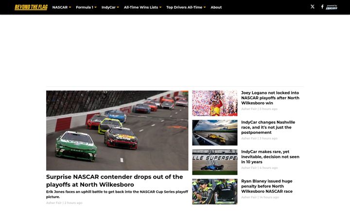Image resolution: width=350 pixels, height=219 pixels.
Task: Open Ryan Blaney issued huge penalty article
Action: coord(267,186)
